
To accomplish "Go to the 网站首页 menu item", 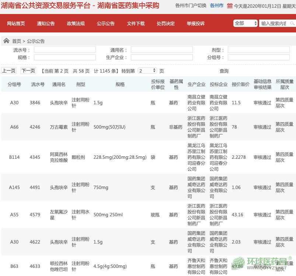I will [x=16, y=24].
